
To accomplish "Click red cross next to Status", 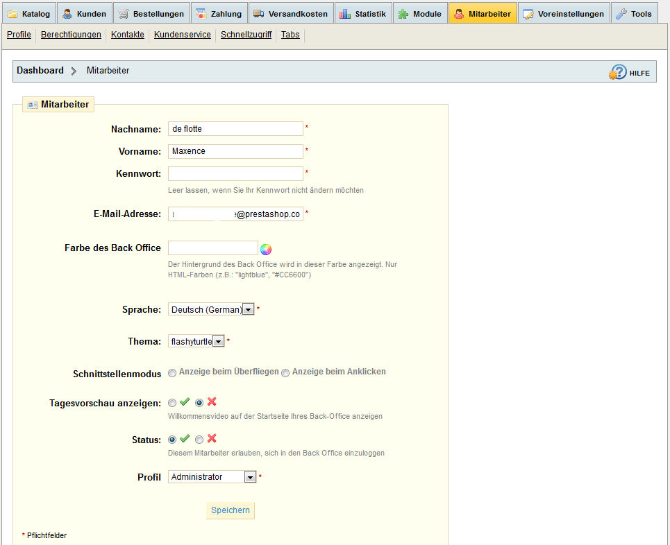I will point(212,438).
